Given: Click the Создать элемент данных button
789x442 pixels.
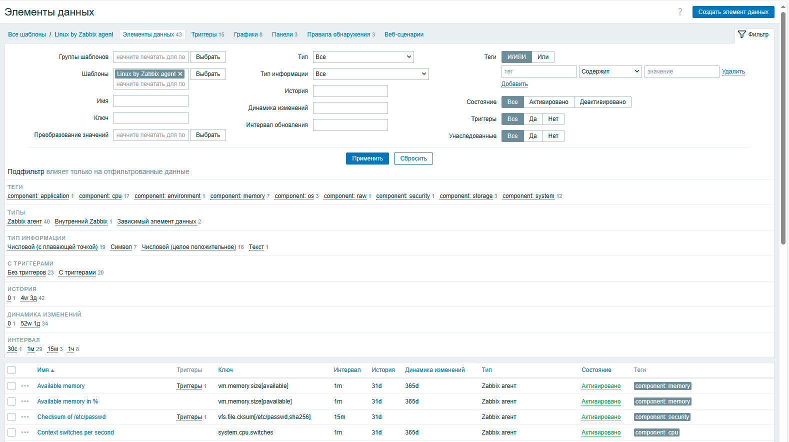Looking at the screenshot, I should coord(733,12).
